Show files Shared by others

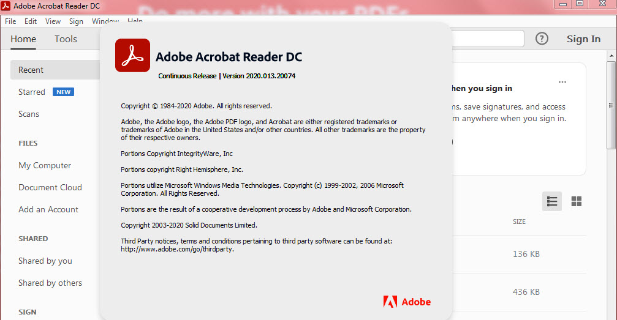point(50,283)
